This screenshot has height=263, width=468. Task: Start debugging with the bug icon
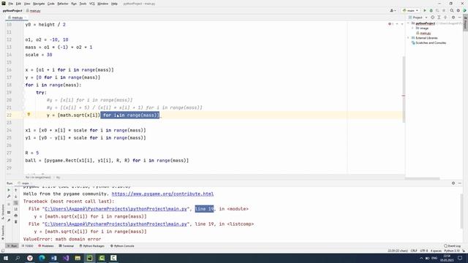coord(431,10)
